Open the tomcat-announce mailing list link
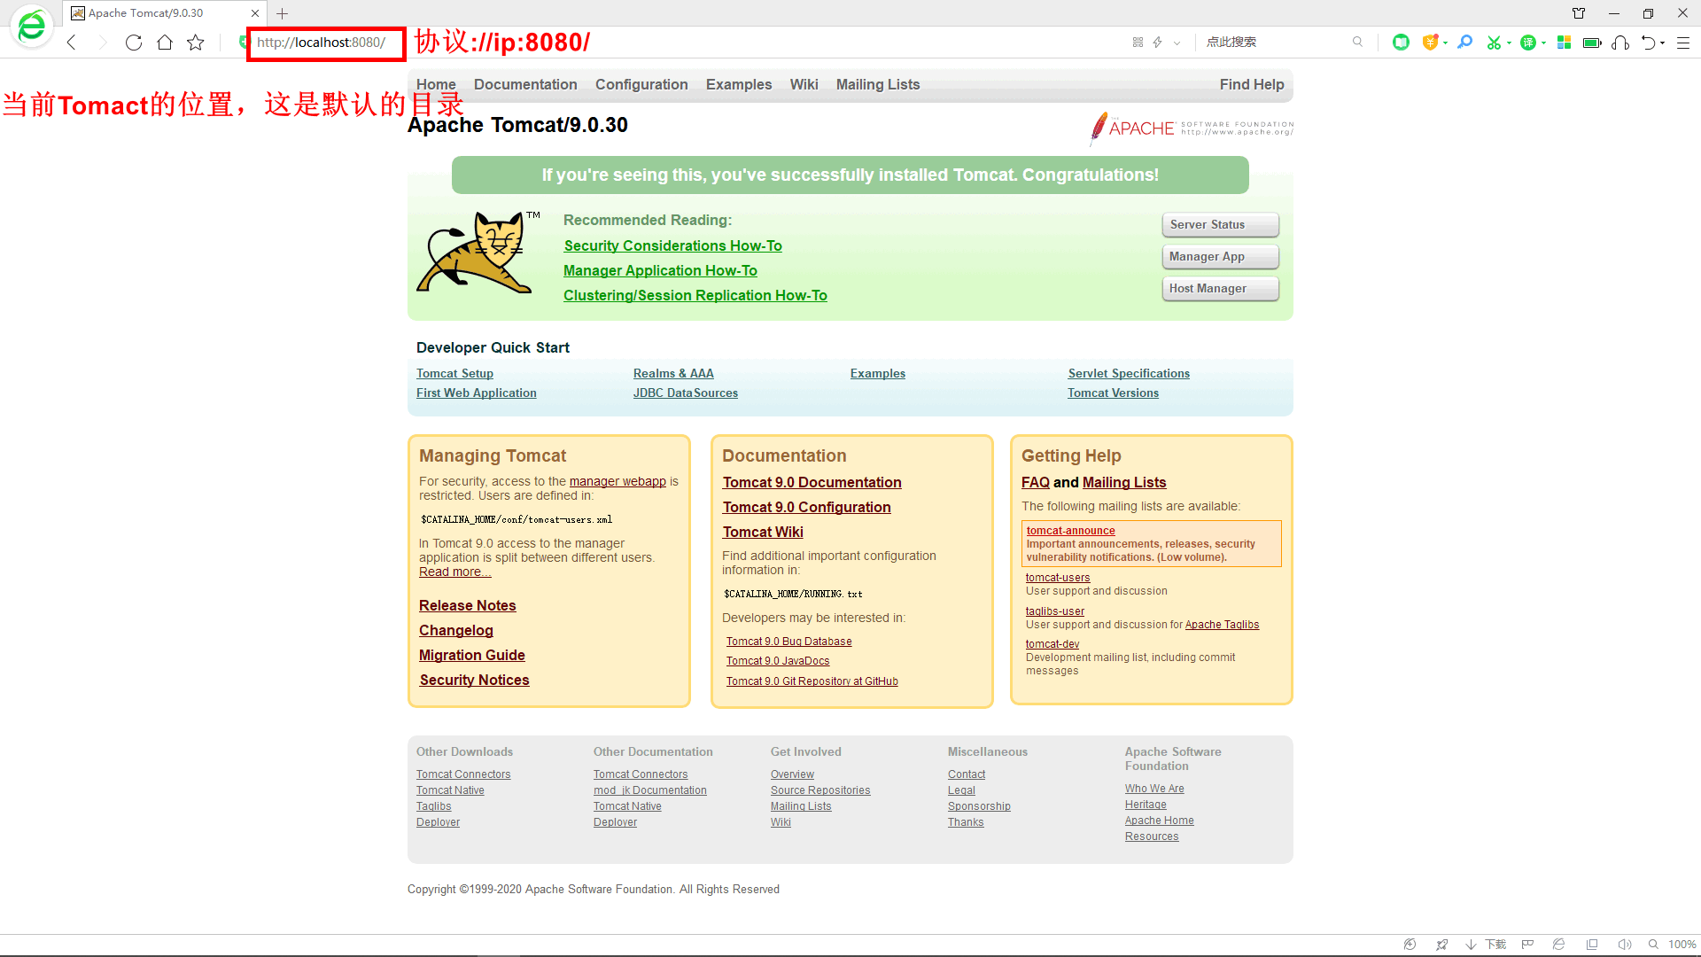Viewport: 1701px width, 957px height. [x=1070, y=531]
